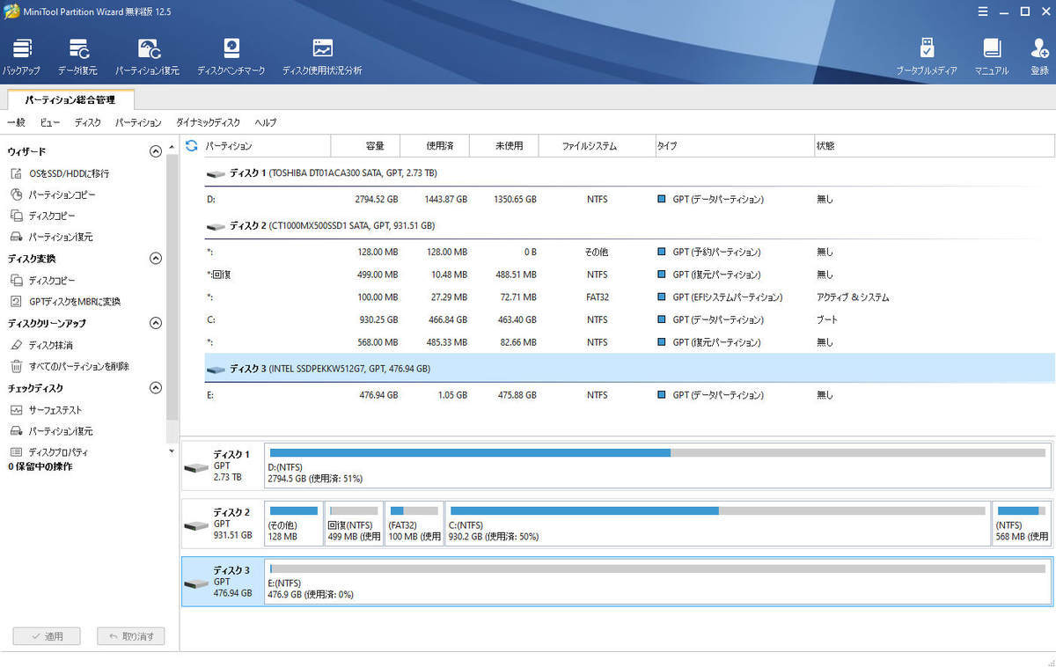Image resolution: width=1056 pixels, height=667 pixels.
Task: Sort by 未使用 column header
Action: click(x=503, y=146)
